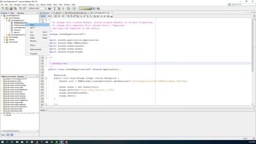The image size is (256, 144).
Task: Select javafx.scene.control.RadioButton in Navigator
Action: click(16, 90)
